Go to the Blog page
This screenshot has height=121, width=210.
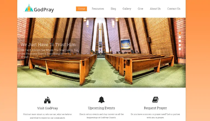pos(113,9)
